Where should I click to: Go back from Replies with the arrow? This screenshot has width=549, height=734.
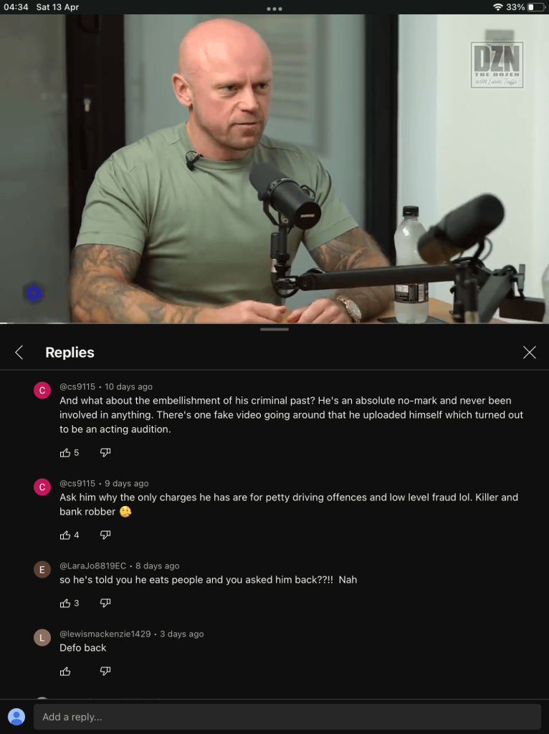click(x=19, y=353)
